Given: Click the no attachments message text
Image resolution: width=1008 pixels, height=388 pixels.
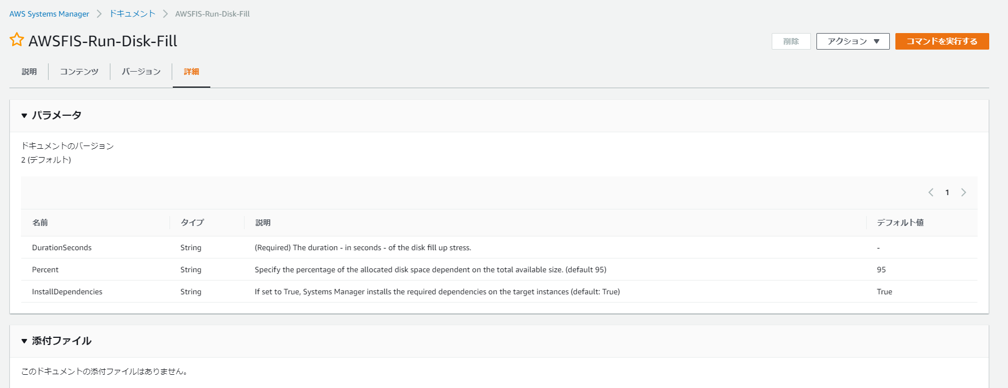Looking at the screenshot, I should (105, 371).
